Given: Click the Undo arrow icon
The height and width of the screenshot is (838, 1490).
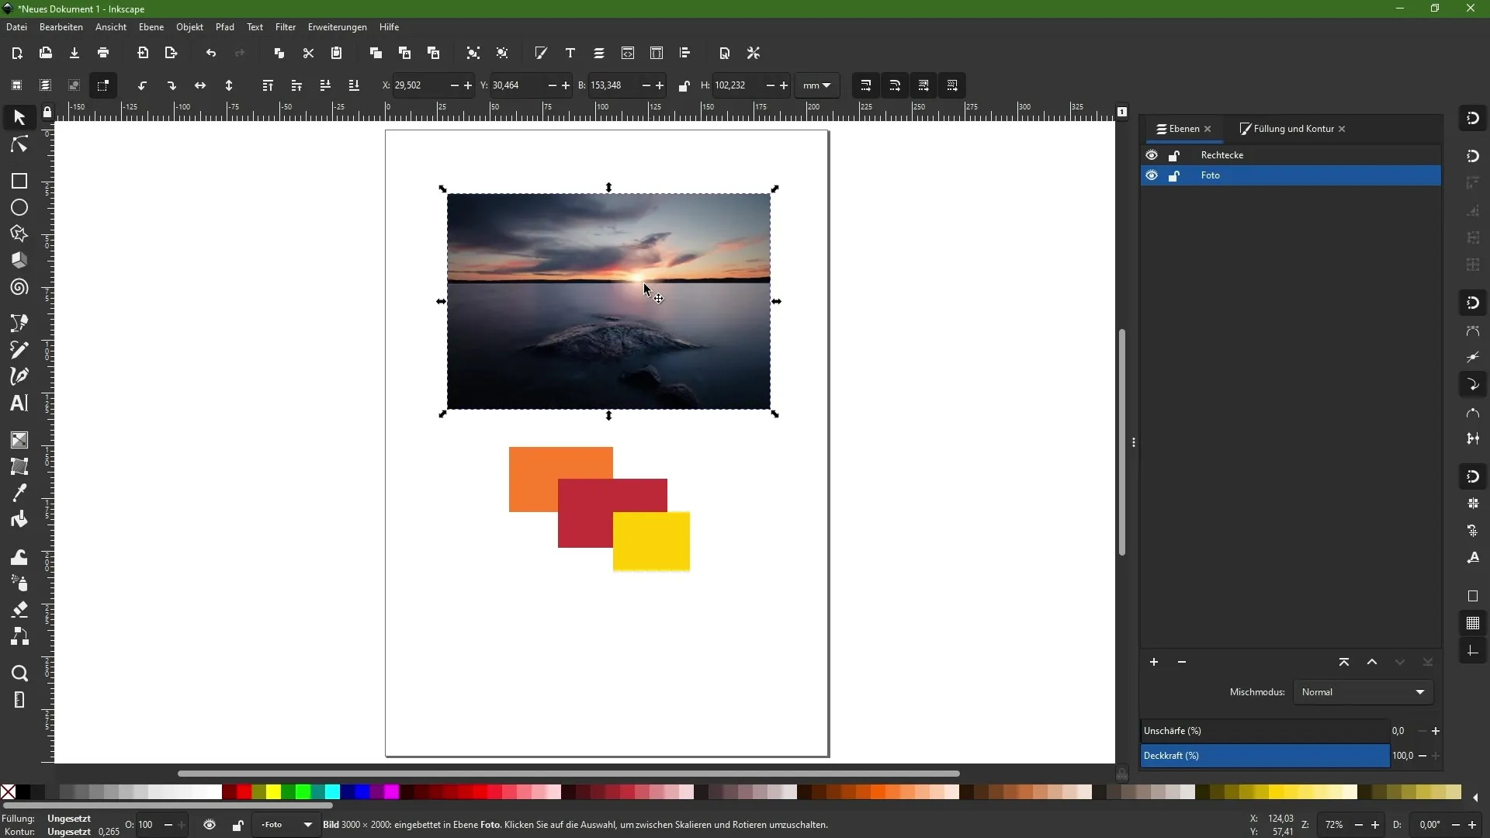Looking at the screenshot, I should pyautogui.click(x=211, y=54).
